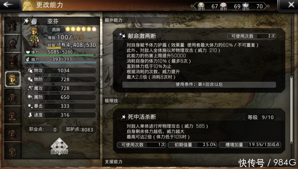Tap the back arrow icon
This screenshot has width=298, height=169.
point(8,4)
